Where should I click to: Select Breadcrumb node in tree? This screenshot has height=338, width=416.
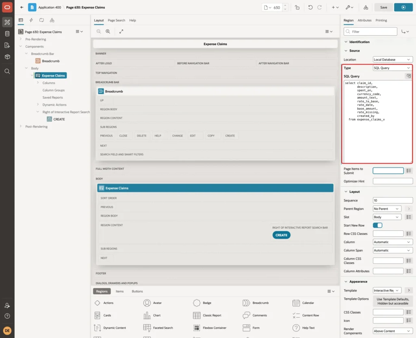coord(50,61)
